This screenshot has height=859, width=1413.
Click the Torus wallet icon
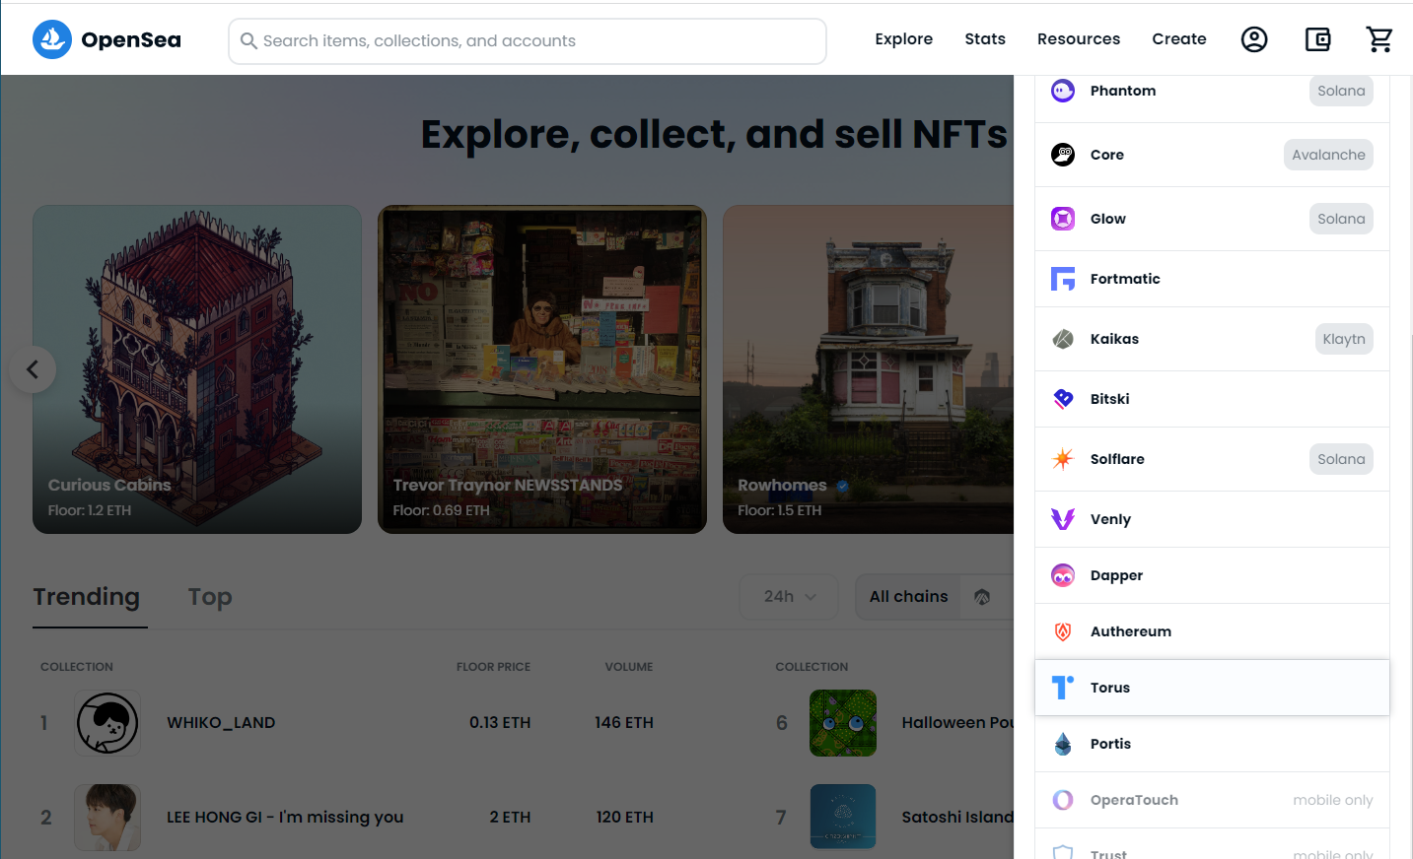[1063, 688]
